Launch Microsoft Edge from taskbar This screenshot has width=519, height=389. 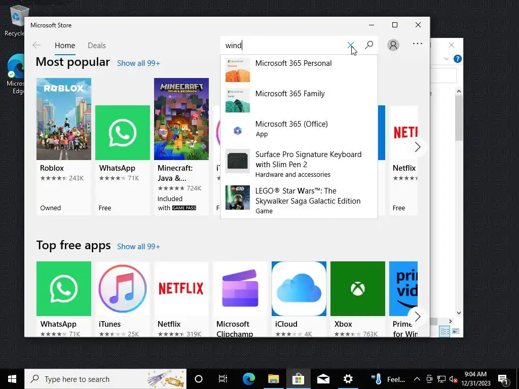pyautogui.click(x=248, y=379)
